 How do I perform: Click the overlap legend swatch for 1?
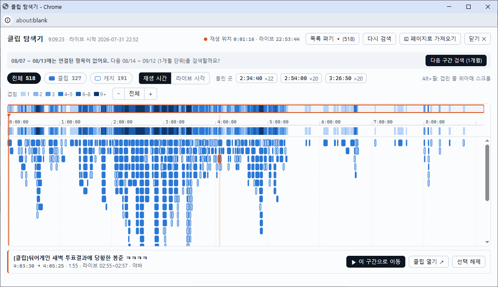tap(23, 94)
